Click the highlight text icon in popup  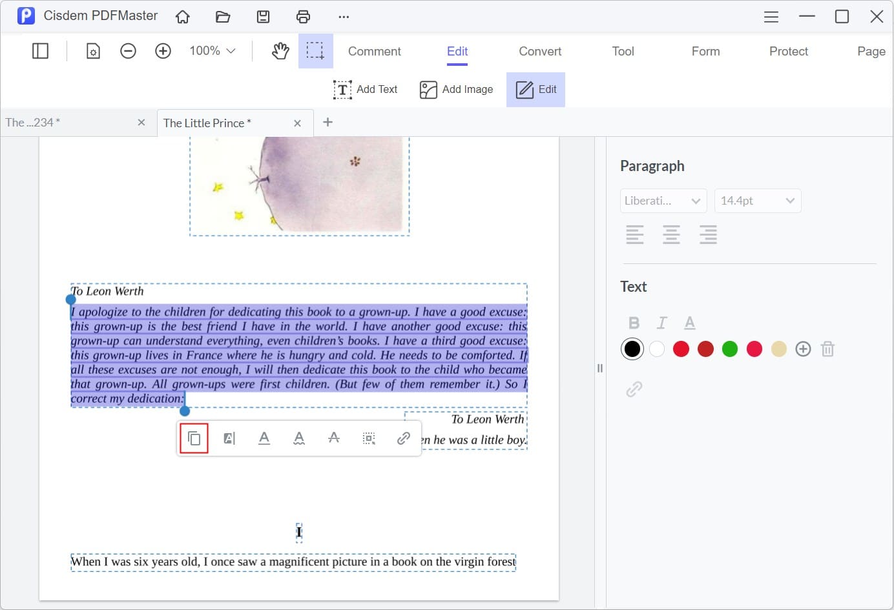(229, 438)
